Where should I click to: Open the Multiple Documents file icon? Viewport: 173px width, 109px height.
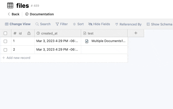coord(87,41)
